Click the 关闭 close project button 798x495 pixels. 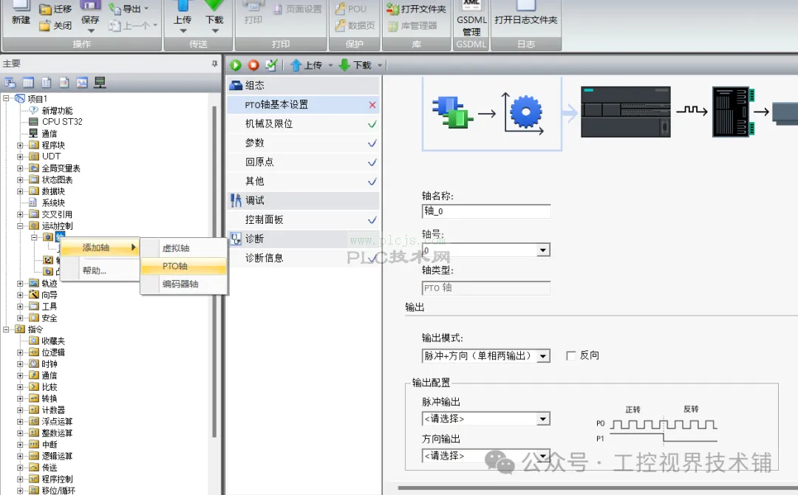click(55, 25)
